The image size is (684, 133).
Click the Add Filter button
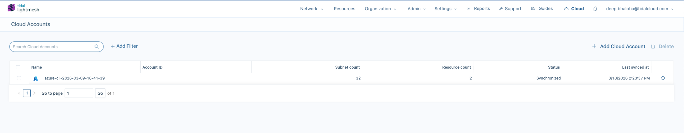pyautogui.click(x=124, y=46)
